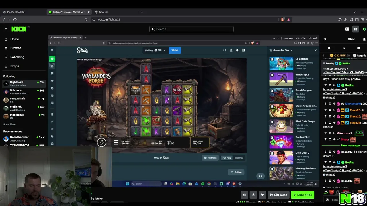Click the Brave Shields icon in address bar
The width and height of the screenshot is (367, 206).
283,19
